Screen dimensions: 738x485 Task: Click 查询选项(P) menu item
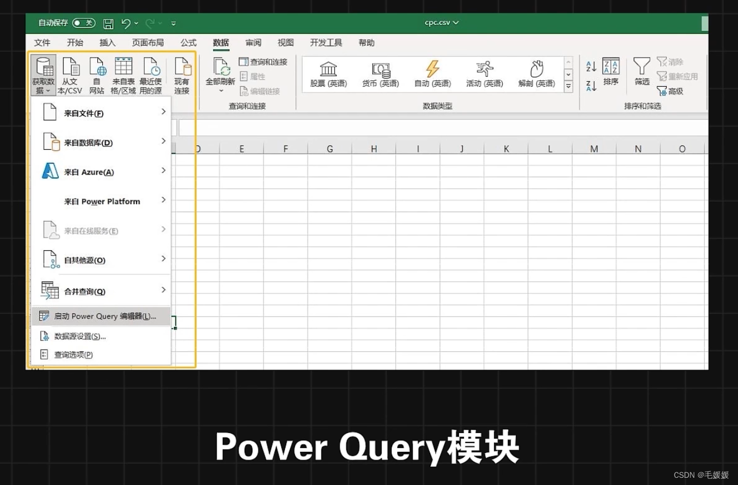coord(101,355)
